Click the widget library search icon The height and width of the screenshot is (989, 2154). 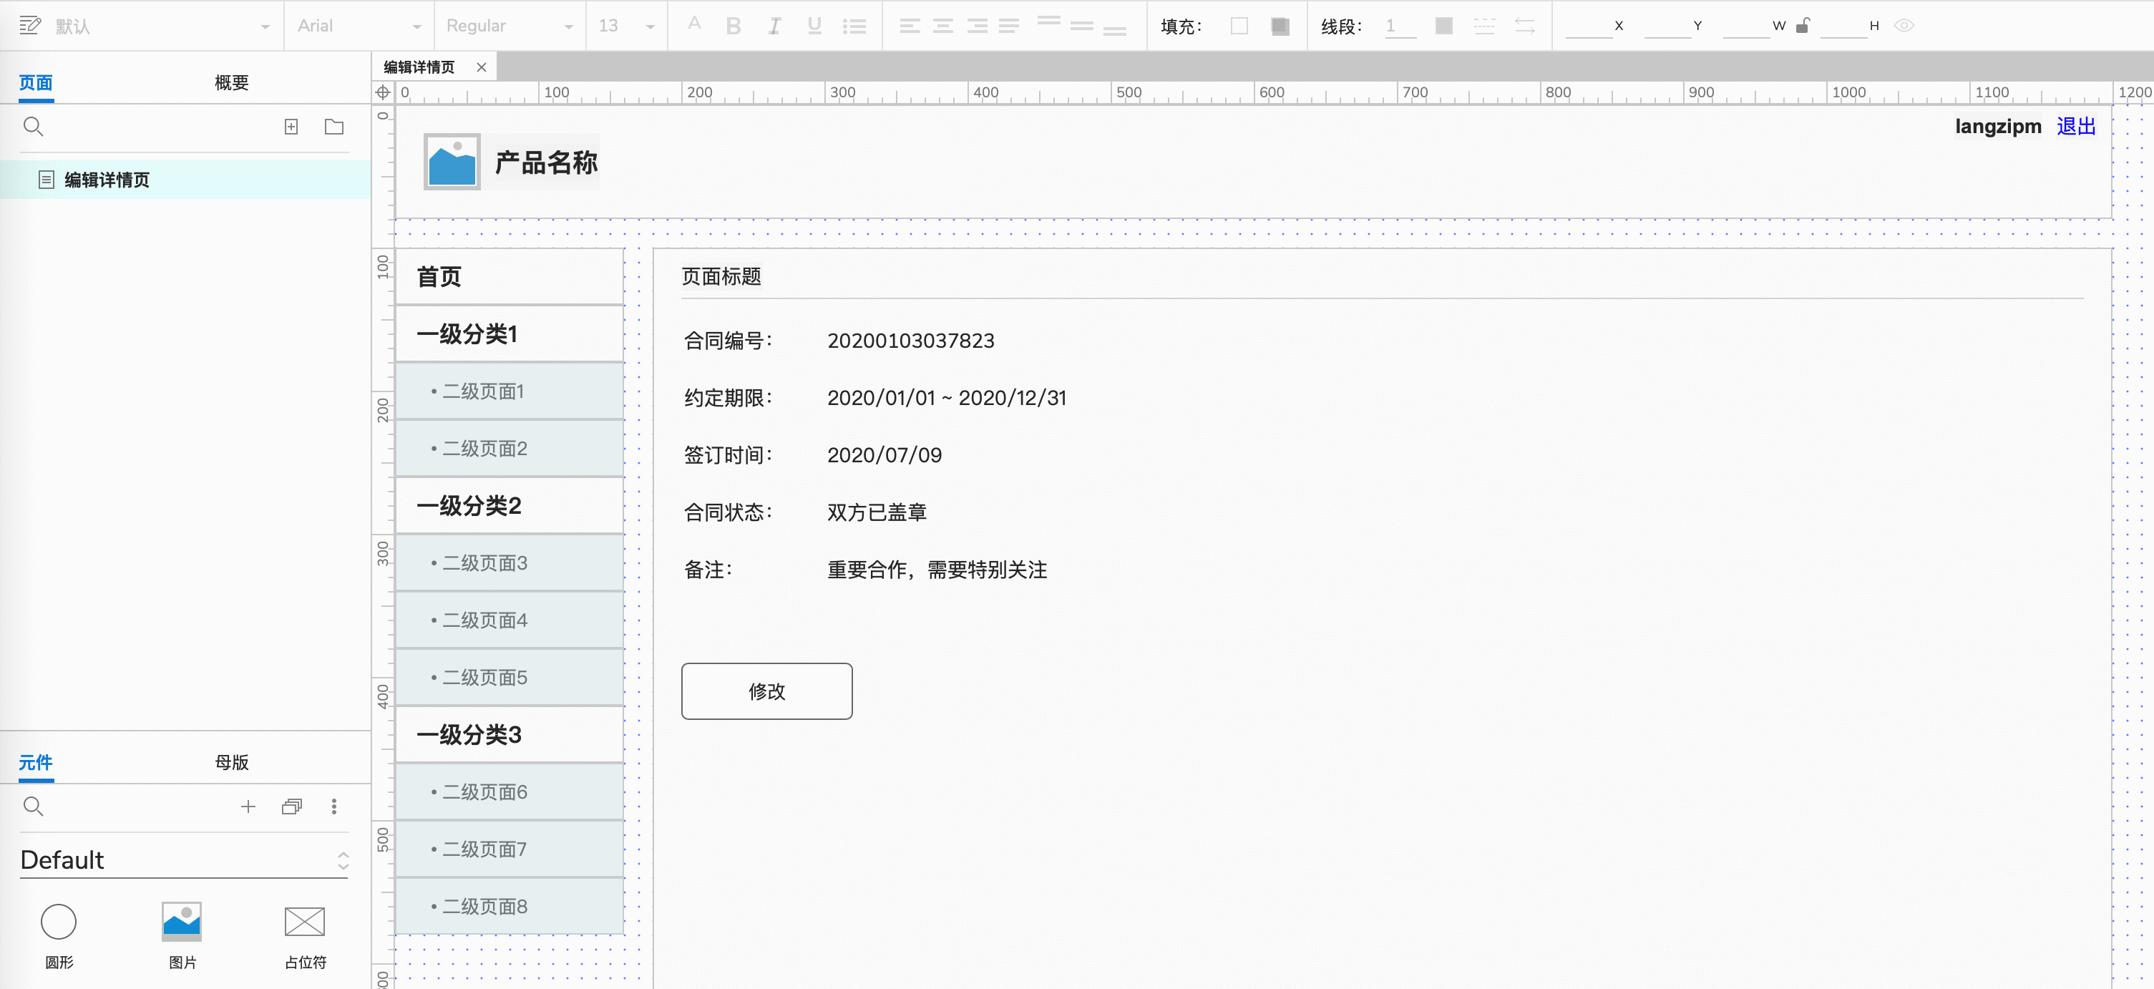click(x=34, y=807)
